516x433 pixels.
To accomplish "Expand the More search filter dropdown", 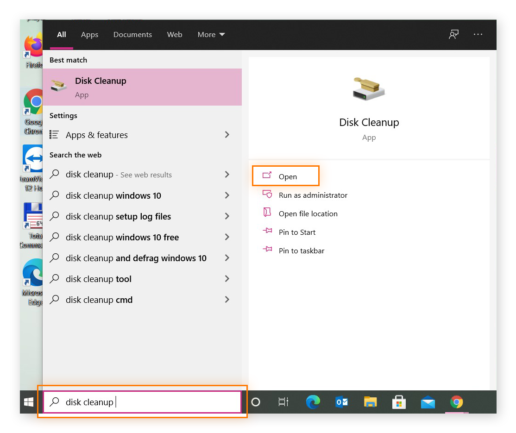I will pyautogui.click(x=211, y=34).
